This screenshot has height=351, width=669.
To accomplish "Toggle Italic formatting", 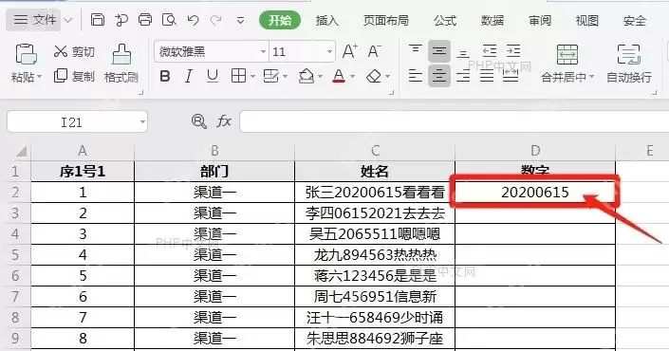I will pyautogui.click(x=188, y=76).
